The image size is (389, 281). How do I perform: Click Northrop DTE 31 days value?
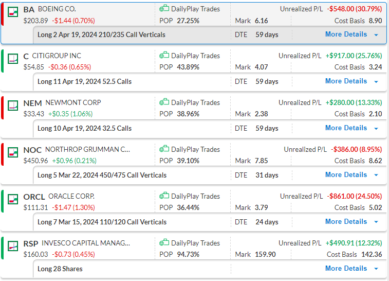coord(267,175)
